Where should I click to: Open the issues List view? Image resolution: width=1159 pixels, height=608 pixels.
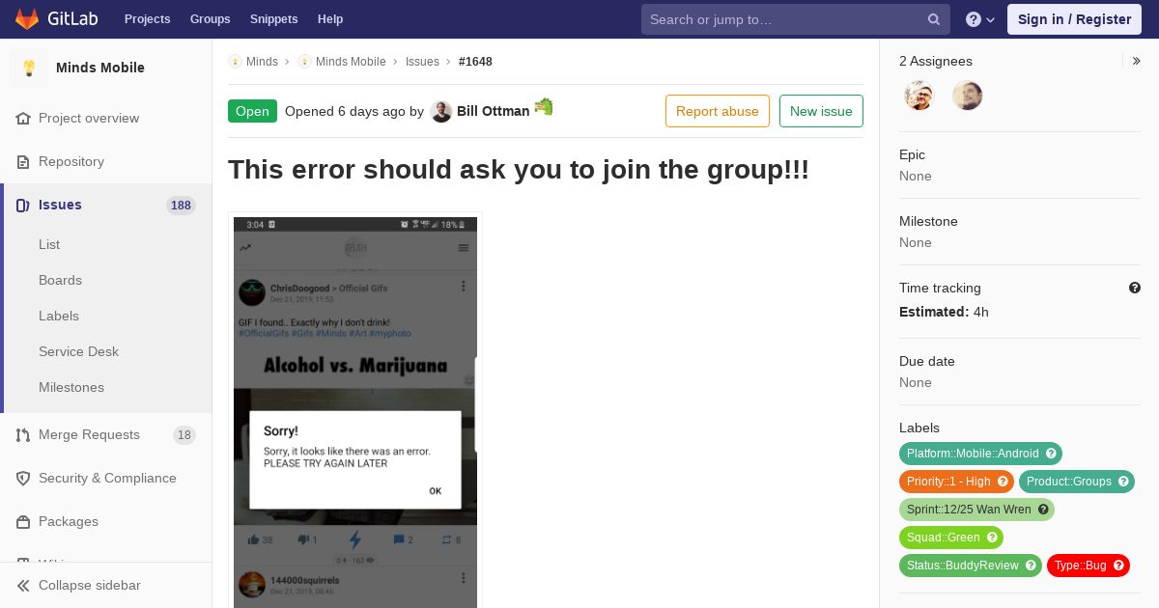coord(49,244)
